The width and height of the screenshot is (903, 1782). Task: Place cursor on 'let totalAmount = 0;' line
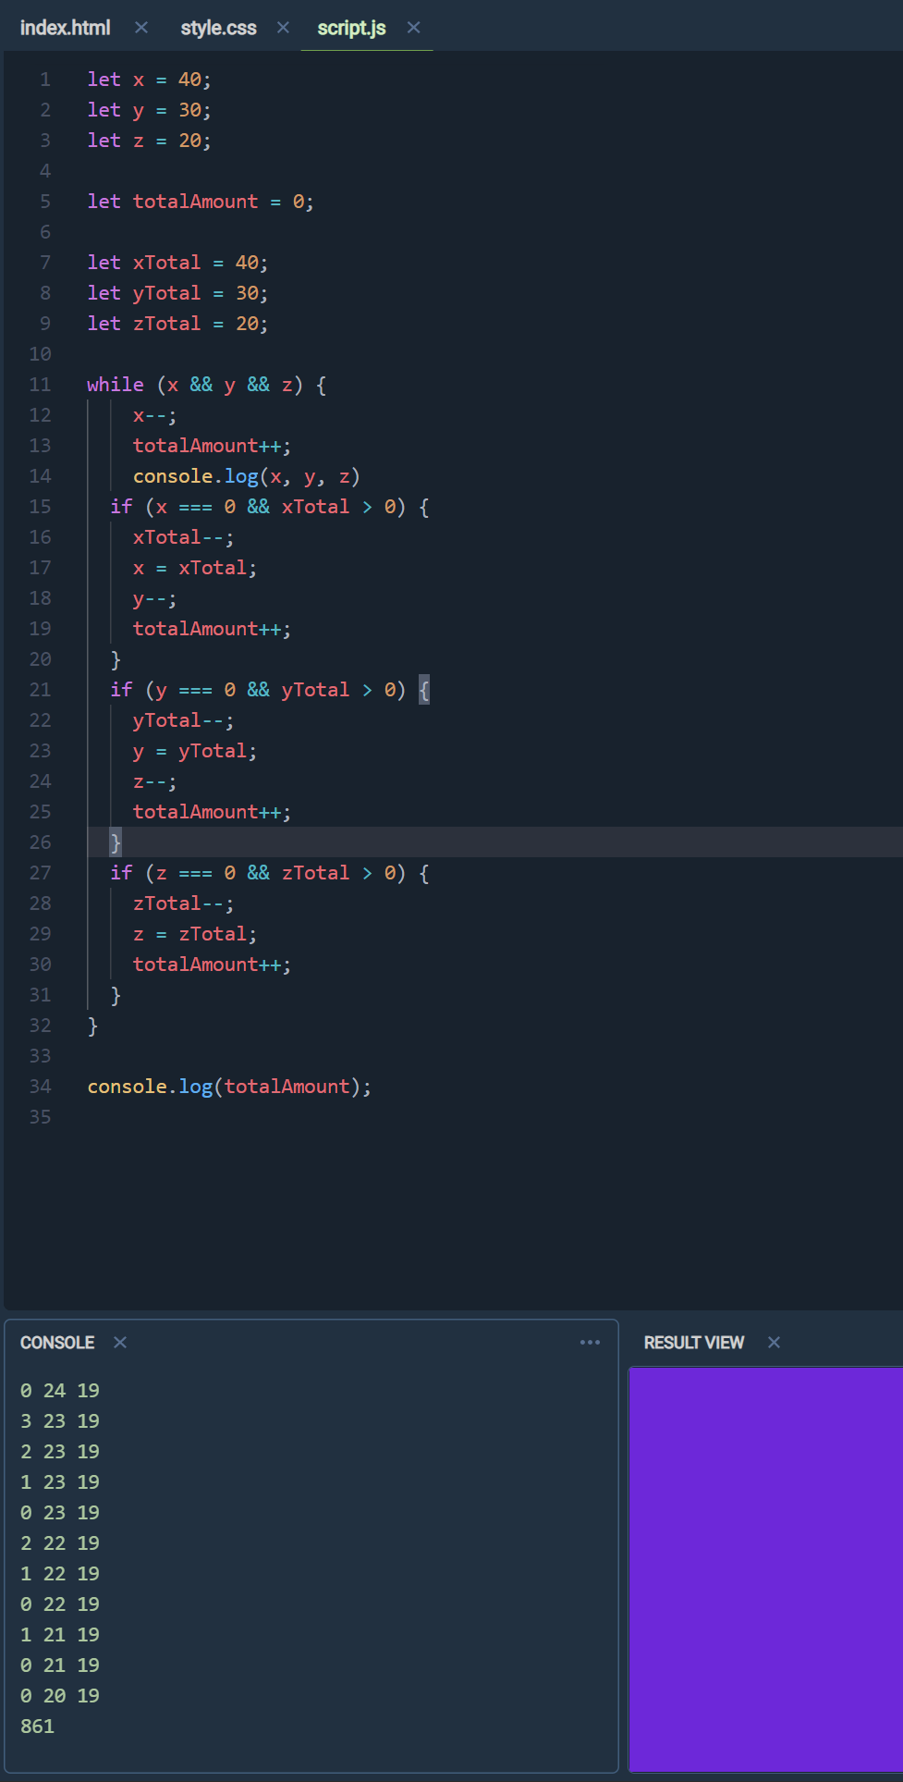201,202
